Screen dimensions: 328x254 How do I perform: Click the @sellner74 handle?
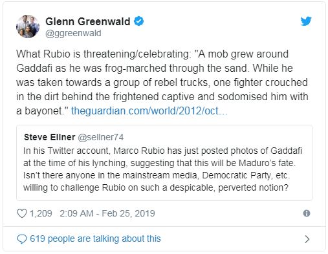point(100,137)
